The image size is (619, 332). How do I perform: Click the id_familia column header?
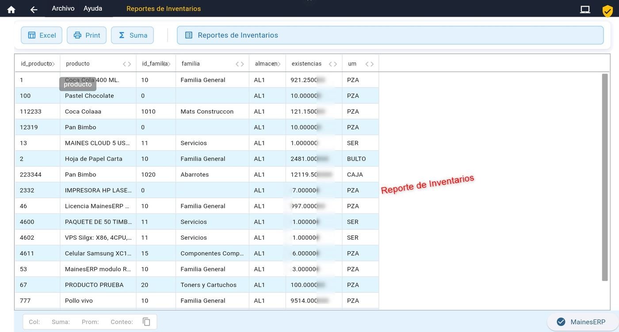[x=156, y=64]
